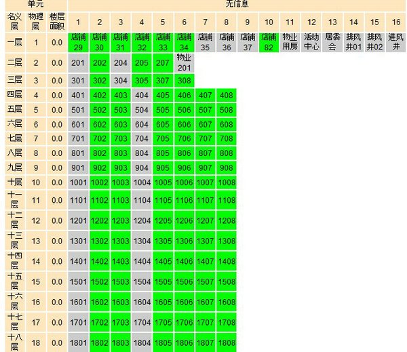Viewport: 407px width, 352px height.
Task: Select unit 1307
Action: click(205, 241)
